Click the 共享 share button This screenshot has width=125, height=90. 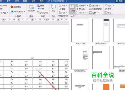point(119,1)
